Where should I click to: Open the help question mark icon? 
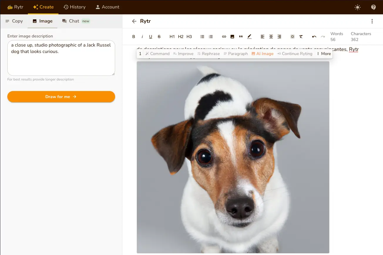[373, 7]
